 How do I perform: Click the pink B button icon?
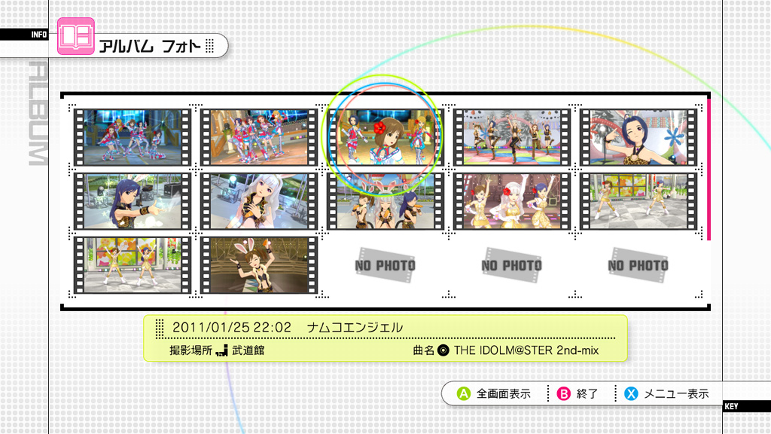click(563, 393)
